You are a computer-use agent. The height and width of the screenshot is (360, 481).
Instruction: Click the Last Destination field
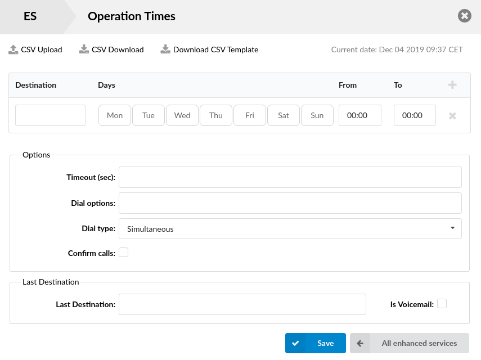tap(242, 304)
